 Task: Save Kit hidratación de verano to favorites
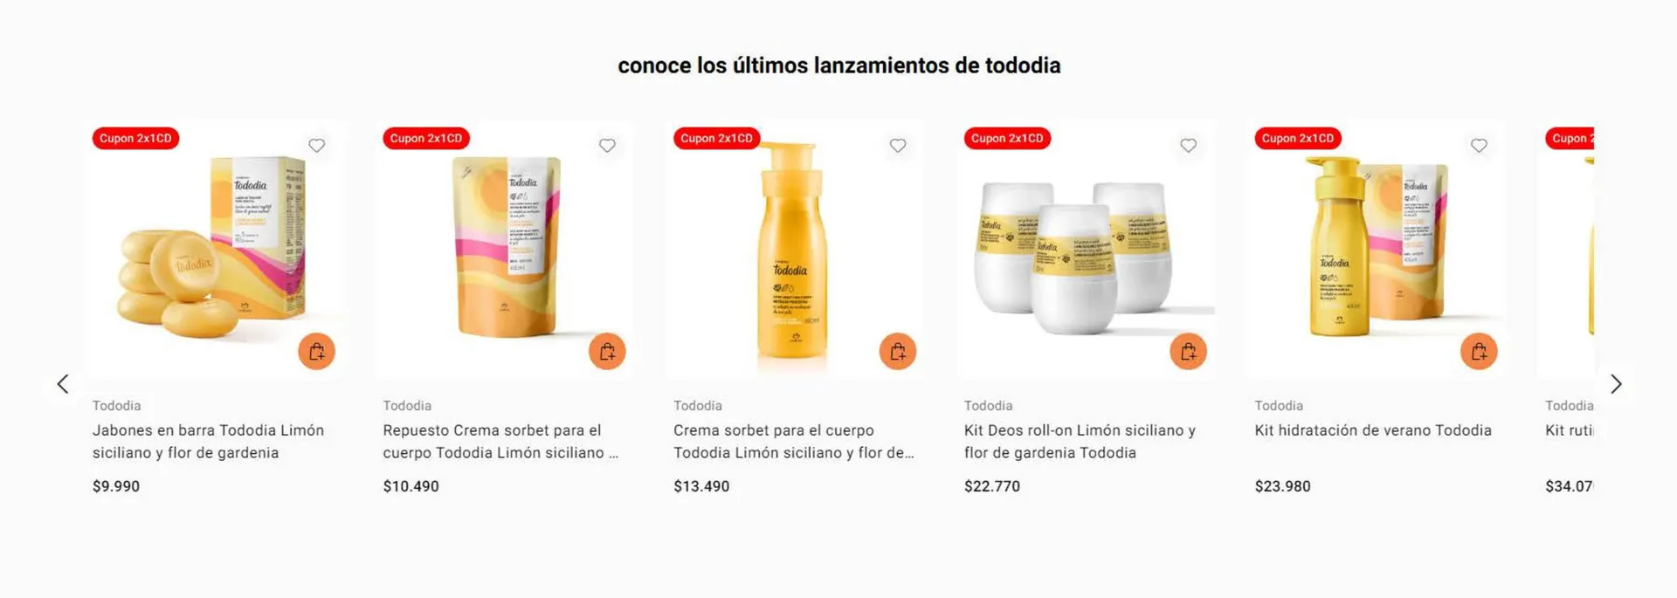[1479, 146]
